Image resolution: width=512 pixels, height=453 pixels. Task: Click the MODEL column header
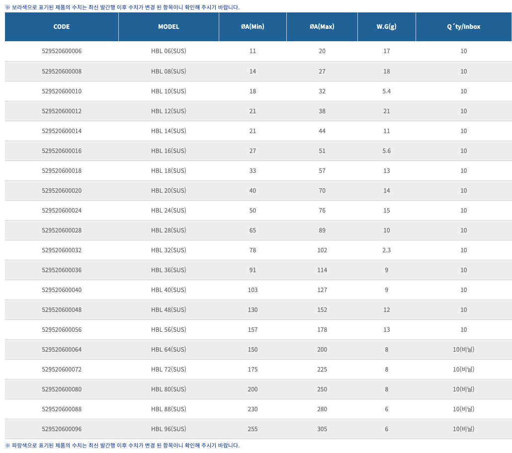pyautogui.click(x=169, y=27)
